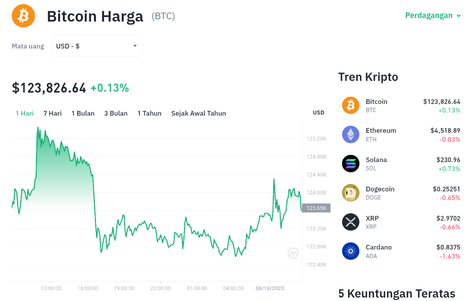Screen dimensions: 469x301
Task: Select the 1 Hari time range
Action: tap(25, 113)
